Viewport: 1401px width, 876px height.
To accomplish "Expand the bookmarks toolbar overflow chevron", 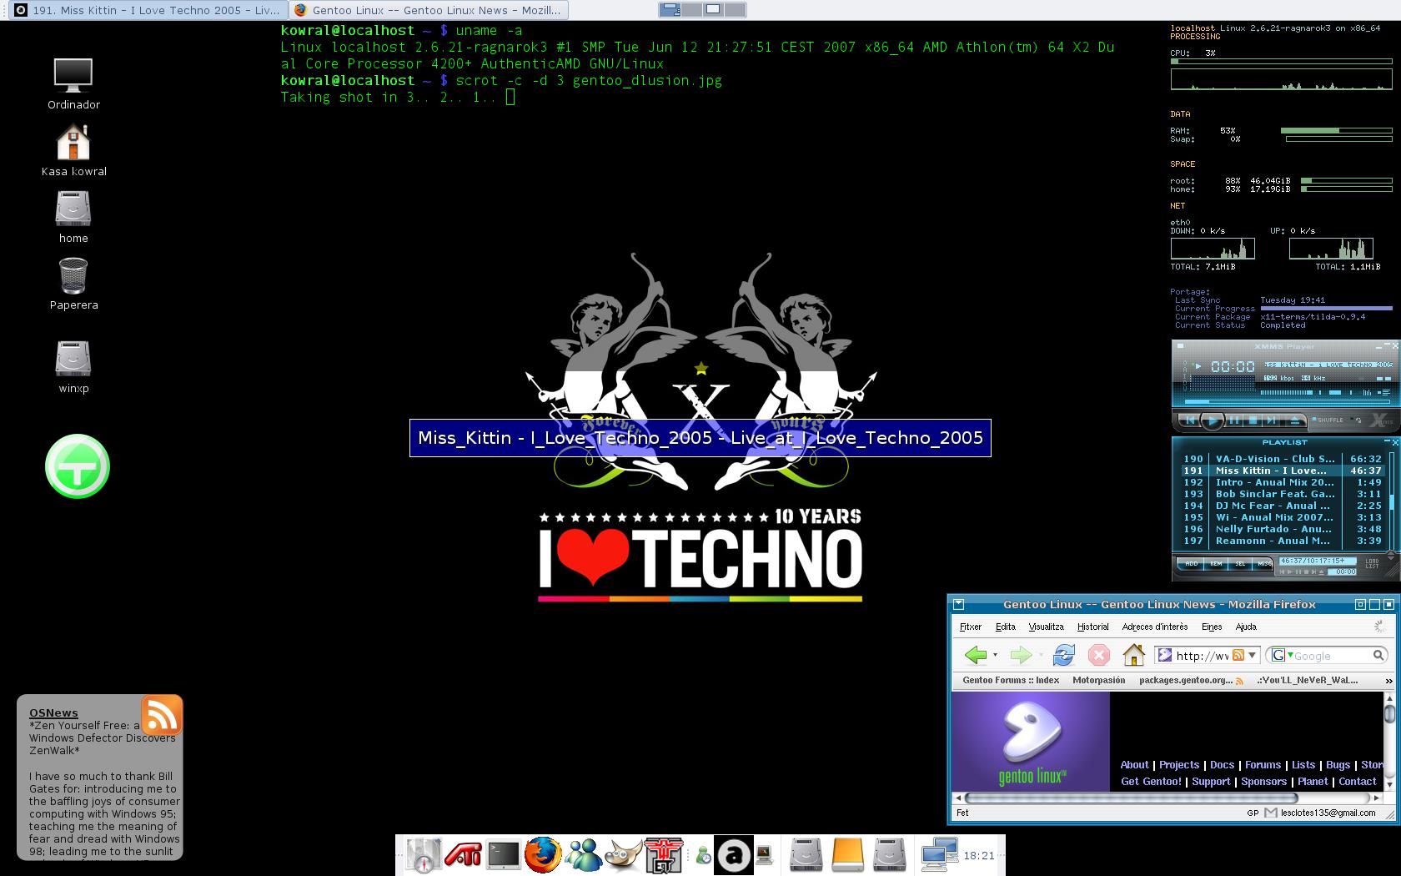I will pyautogui.click(x=1388, y=681).
